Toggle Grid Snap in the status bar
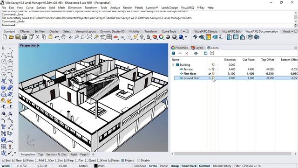The height and width of the screenshot is (168, 298). [140, 166]
